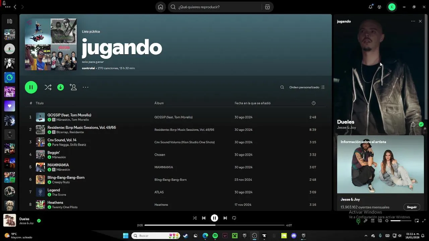
Task: Toggle repeat mode in the player bar
Action: coord(234,218)
